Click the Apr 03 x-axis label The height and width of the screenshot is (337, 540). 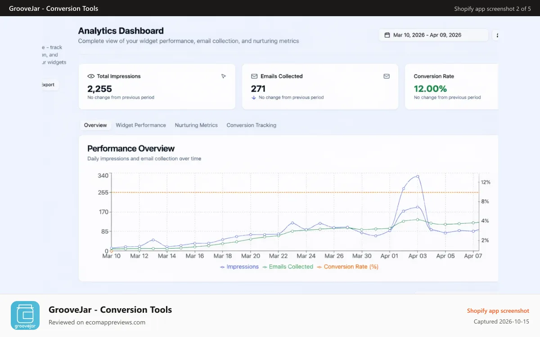click(417, 256)
